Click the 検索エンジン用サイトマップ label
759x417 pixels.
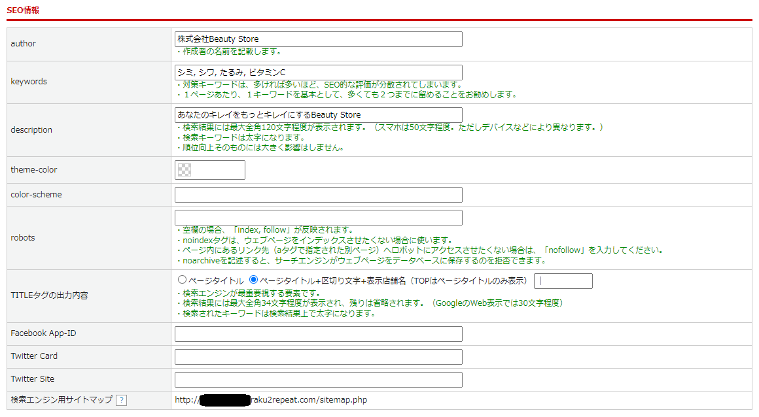62,400
